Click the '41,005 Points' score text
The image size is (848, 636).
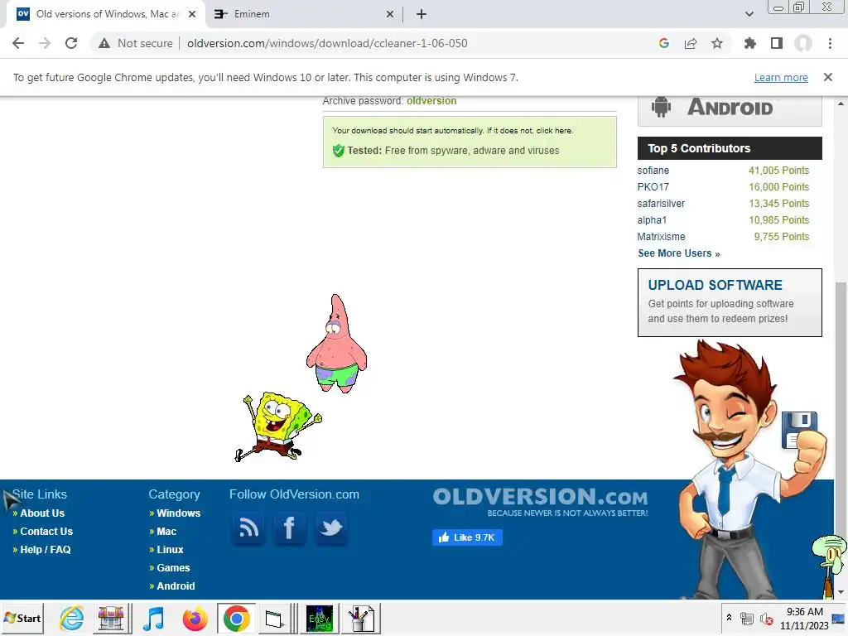coord(778,171)
